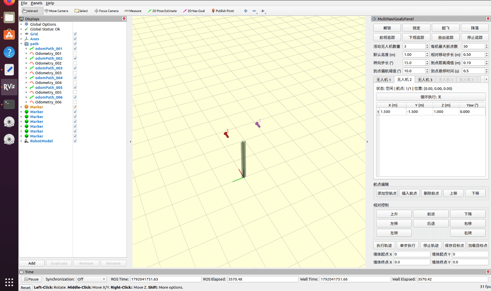
Task: Click the 解锁 button
Action: pos(387,28)
